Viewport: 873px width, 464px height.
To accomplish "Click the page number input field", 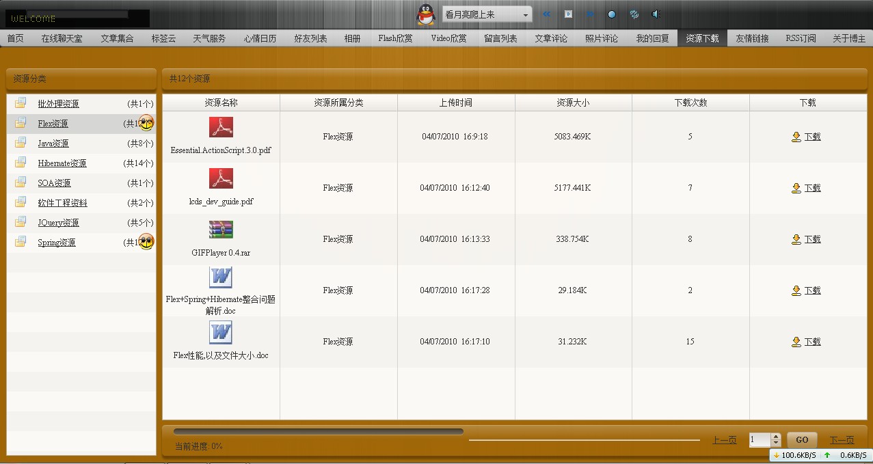I will point(760,440).
